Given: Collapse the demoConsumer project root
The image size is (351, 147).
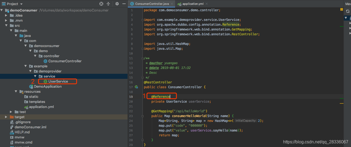Looking at the screenshot, I should tap(2, 10).
